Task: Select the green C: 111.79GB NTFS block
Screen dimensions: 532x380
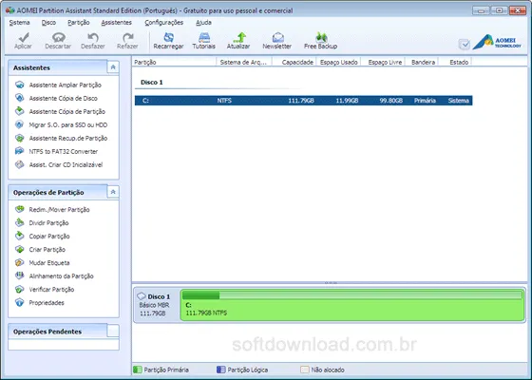Action: [x=352, y=305]
